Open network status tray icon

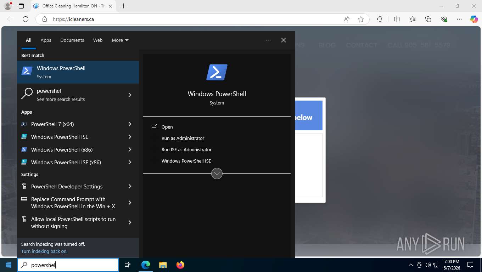437,265
